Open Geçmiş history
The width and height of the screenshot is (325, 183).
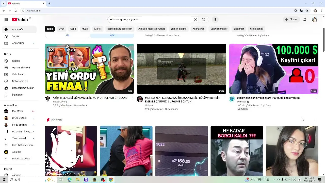point(19,61)
